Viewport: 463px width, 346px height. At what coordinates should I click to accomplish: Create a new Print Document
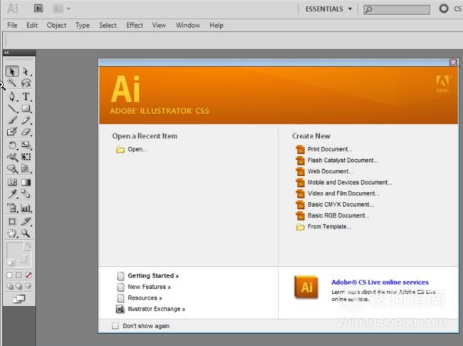point(324,149)
